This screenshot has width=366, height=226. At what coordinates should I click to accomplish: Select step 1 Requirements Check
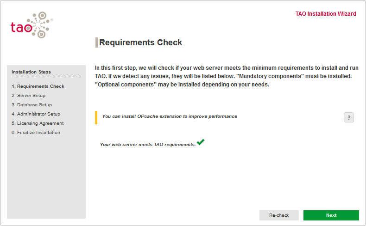38,86
